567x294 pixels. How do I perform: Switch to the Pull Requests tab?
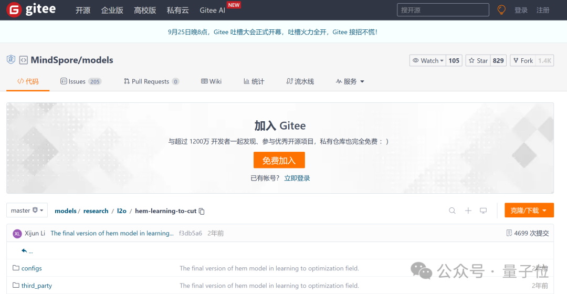[x=151, y=81]
